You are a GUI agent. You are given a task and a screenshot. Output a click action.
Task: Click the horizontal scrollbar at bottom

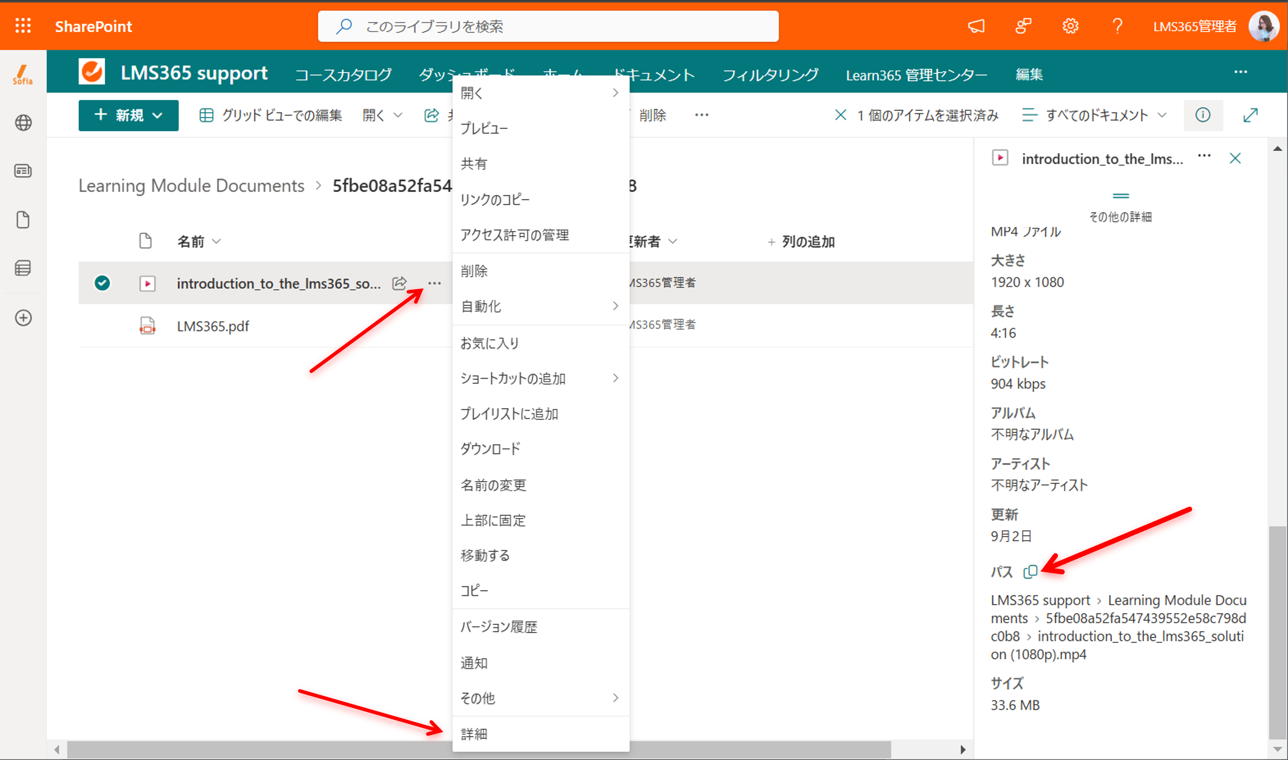[x=479, y=750]
